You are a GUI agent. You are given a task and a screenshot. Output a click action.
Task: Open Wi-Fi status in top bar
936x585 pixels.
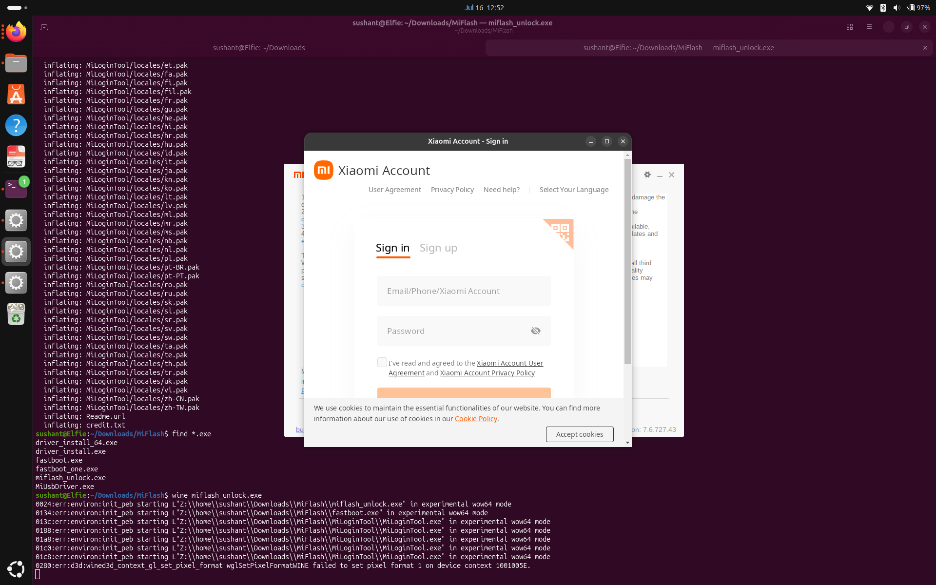869,8
